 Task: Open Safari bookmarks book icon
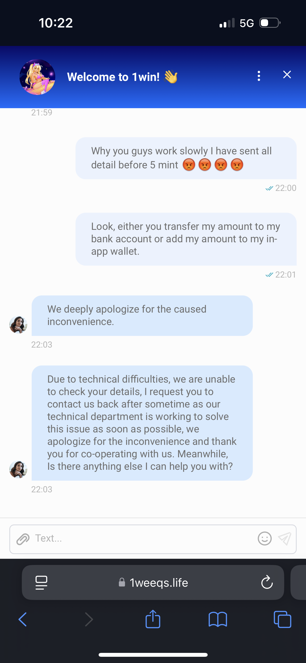click(x=217, y=619)
